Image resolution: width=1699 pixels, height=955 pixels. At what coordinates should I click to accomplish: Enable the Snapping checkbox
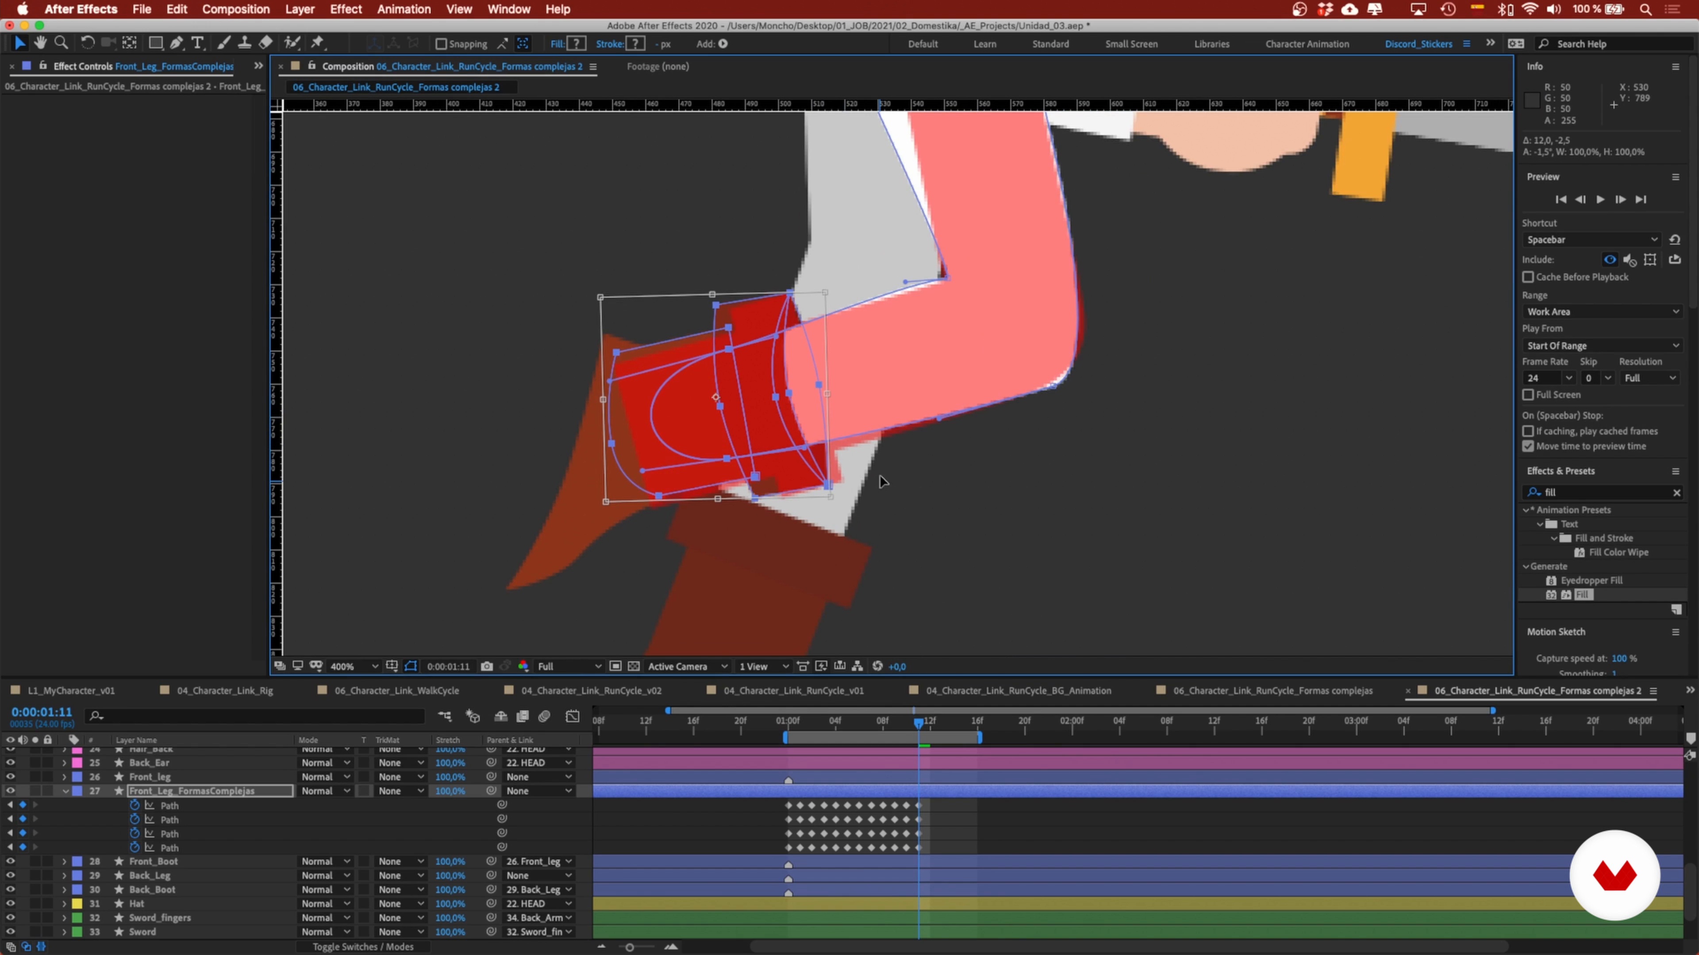point(441,44)
